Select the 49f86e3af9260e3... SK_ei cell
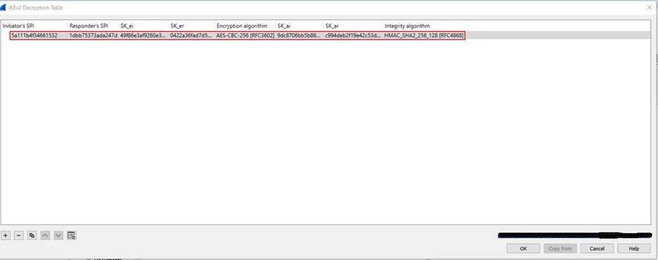The height and width of the screenshot is (260, 658). (143, 36)
